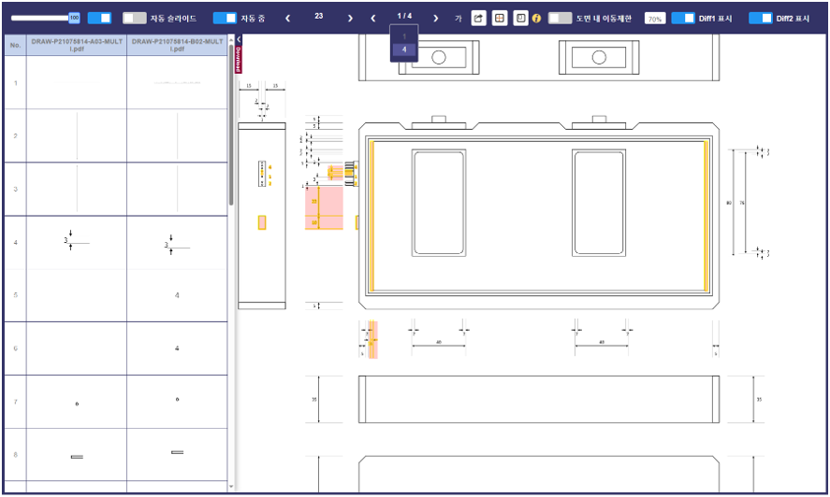Click row 4 B02 thumbnail with dimension 3

click(x=178, y=243)
